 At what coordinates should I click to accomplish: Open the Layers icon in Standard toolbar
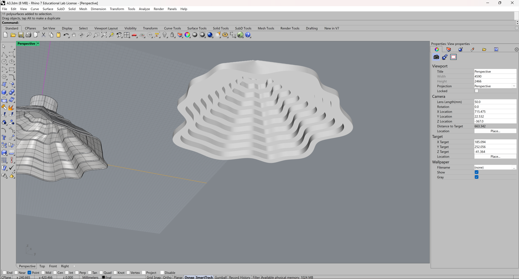tap(180, 35)
